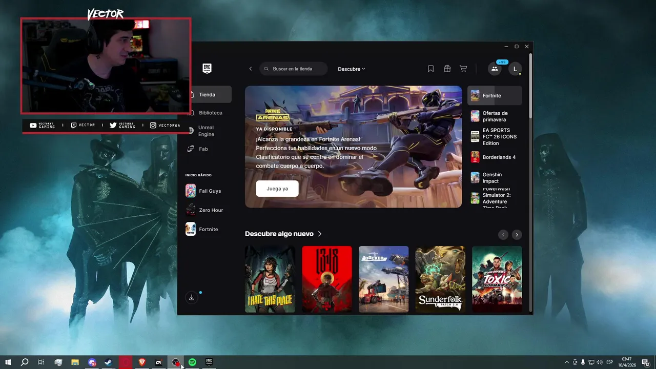Click the microphone tray icon
656x369 pixels.
click(x=583, y=362)
